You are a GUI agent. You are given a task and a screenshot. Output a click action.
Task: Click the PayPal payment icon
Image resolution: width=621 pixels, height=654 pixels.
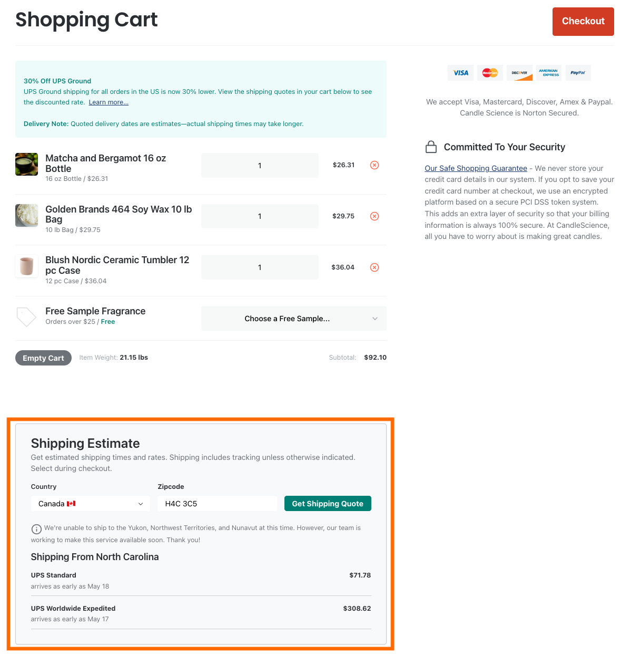(x=578, y=73)
